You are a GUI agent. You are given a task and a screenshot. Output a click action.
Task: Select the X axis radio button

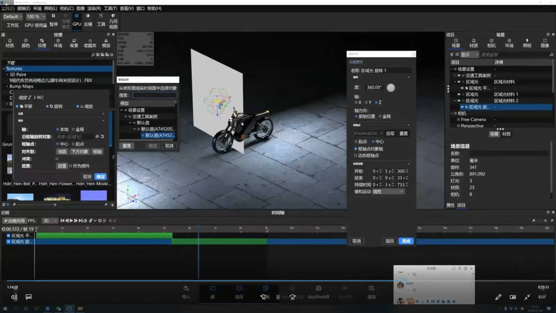356,102
